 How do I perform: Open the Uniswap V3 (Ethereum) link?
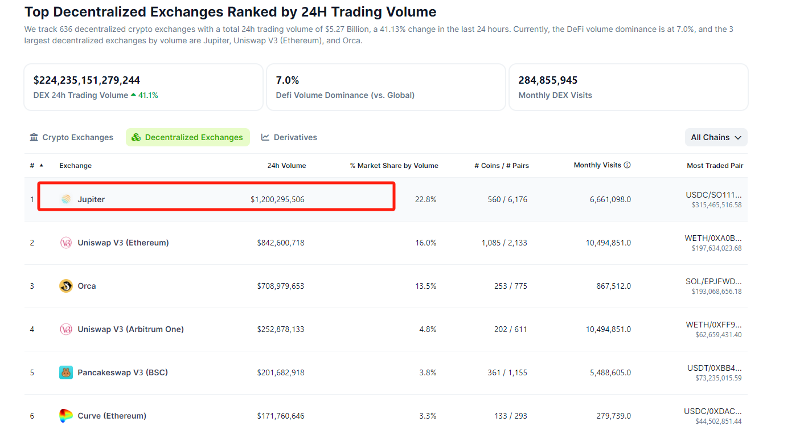click(x=123, y=243)
